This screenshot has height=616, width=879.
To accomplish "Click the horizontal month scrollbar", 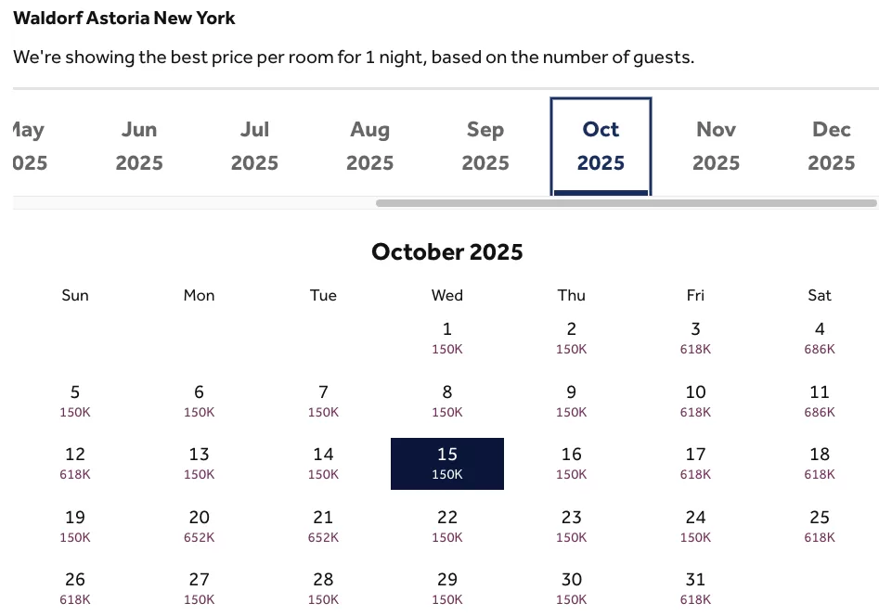I will (x=627, y=203).
